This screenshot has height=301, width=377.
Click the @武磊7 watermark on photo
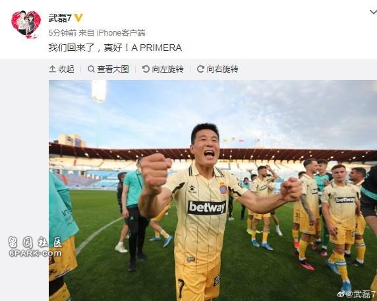click(x=361, y=294)
